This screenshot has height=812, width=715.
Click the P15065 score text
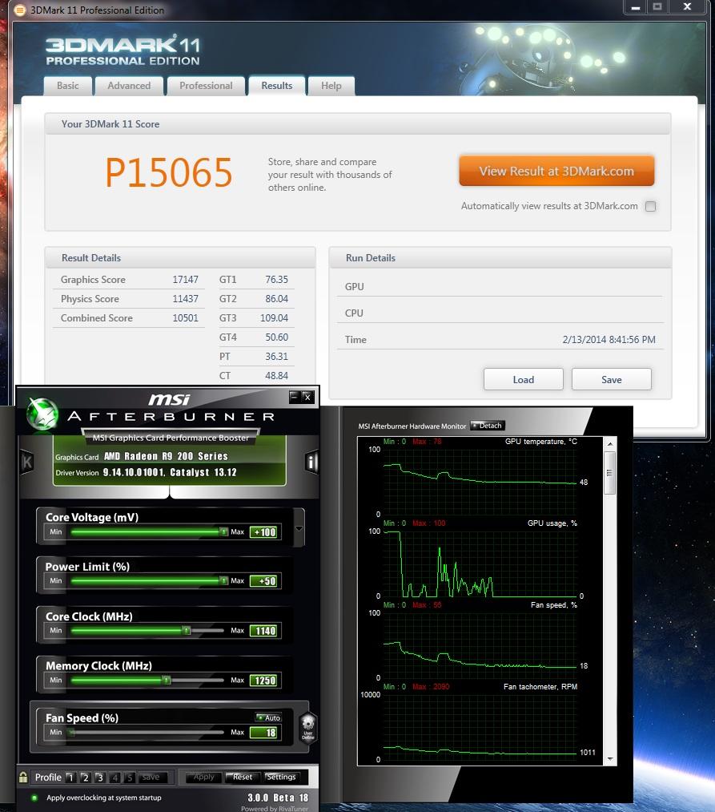pyautogui.click(x=169, y=172)
